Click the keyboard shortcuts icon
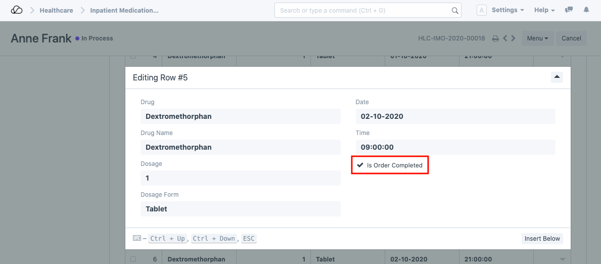Image resolution: width=601 pixels, height=264 pixels. pyautogui.click(x=136, y=238)
